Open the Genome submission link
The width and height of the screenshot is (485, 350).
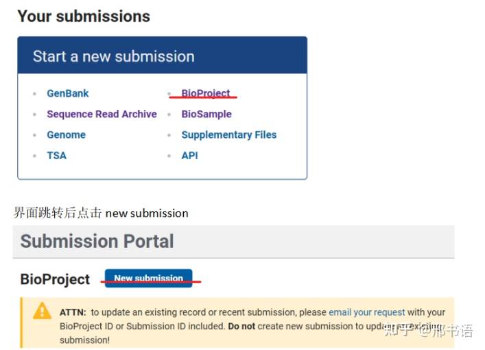point(66,135)
